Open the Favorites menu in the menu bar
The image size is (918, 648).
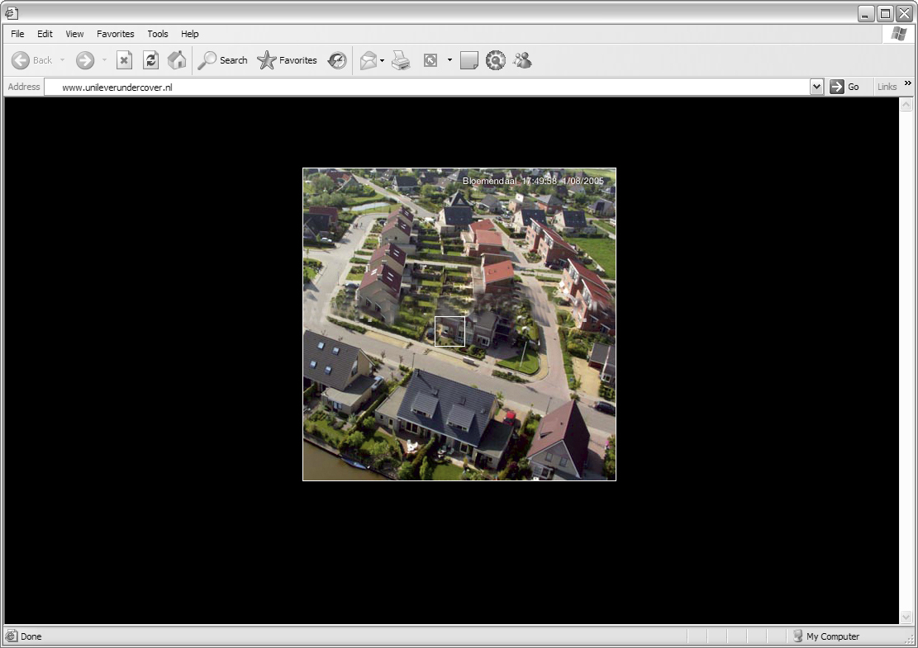(x=116, y=34)
